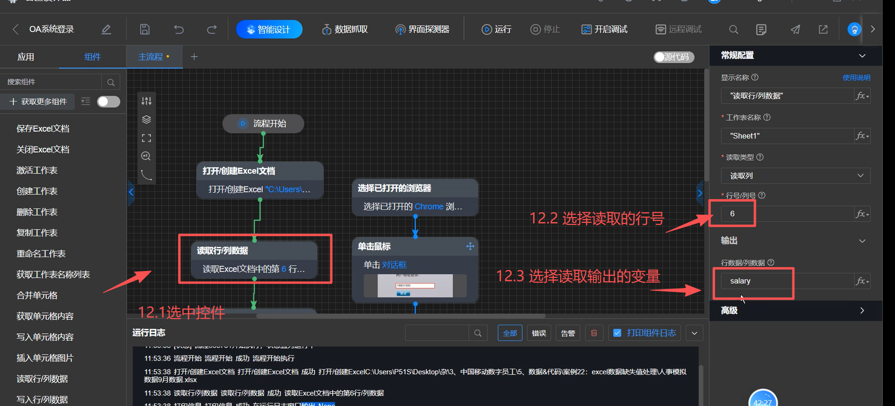Select 关闭Excel文档 component
895x406 pixels.
[x=43, y=150]
